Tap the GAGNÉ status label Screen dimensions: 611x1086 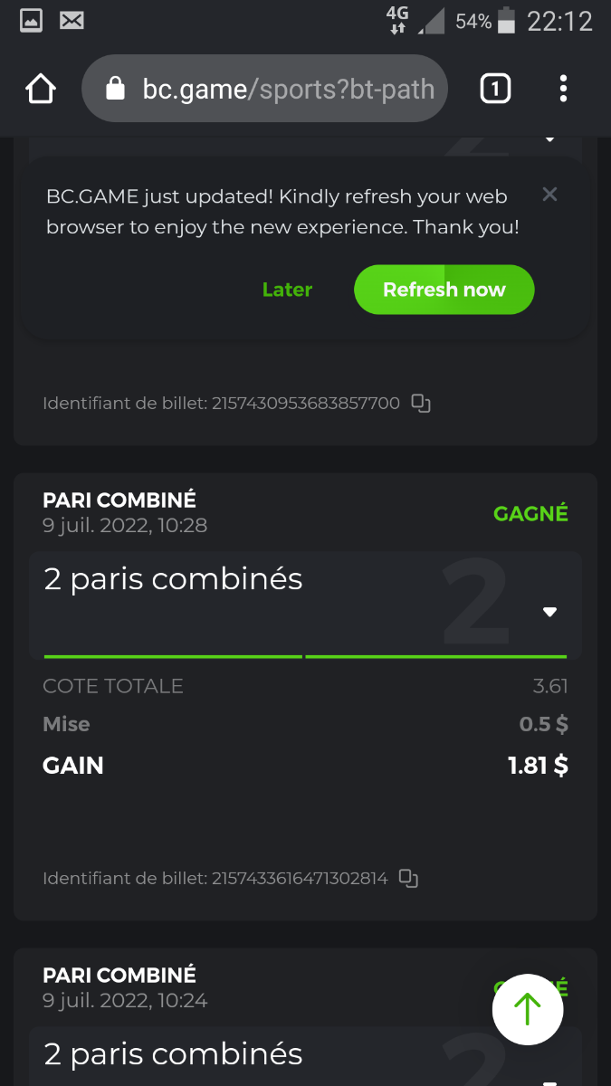(x=530, y=513)
